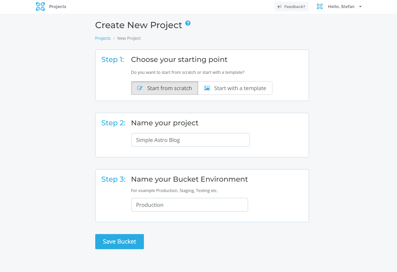Click the Name your Bucket Environment heading
The height and width of the screenshot is (272, 397).
(189, 179)
